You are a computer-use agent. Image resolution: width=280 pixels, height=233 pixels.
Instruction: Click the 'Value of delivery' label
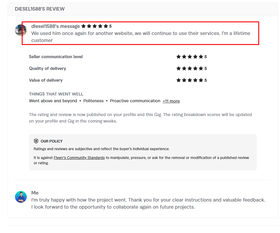pos(46,80)
